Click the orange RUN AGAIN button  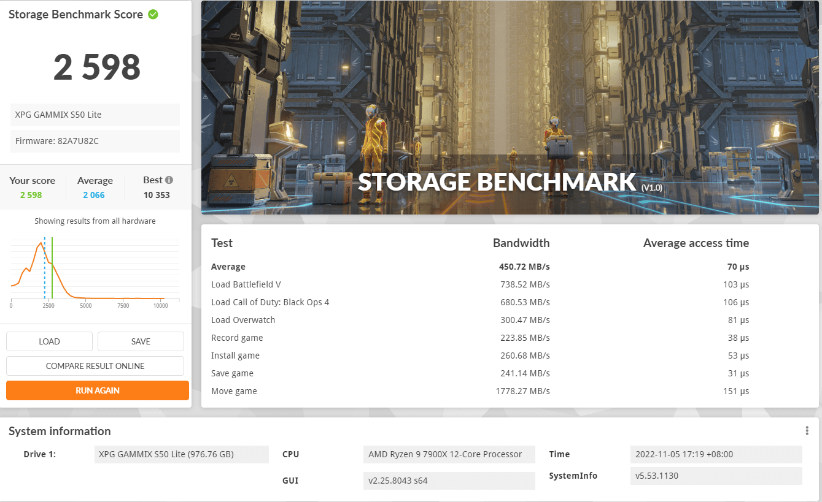[98, 390]
